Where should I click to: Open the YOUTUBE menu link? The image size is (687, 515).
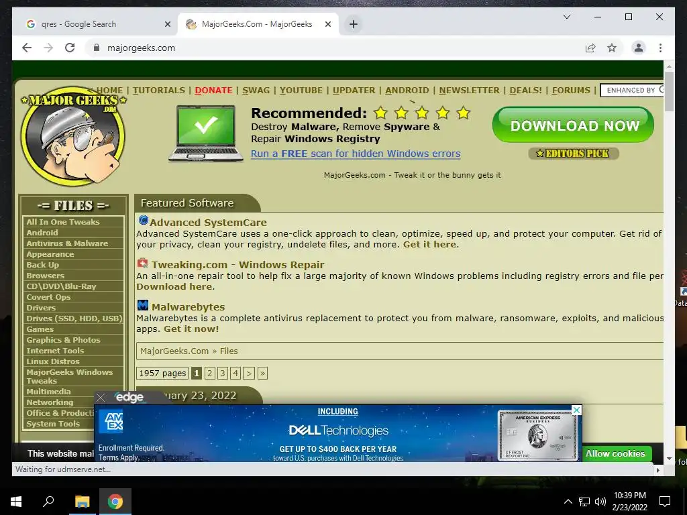tap(301, 91)
